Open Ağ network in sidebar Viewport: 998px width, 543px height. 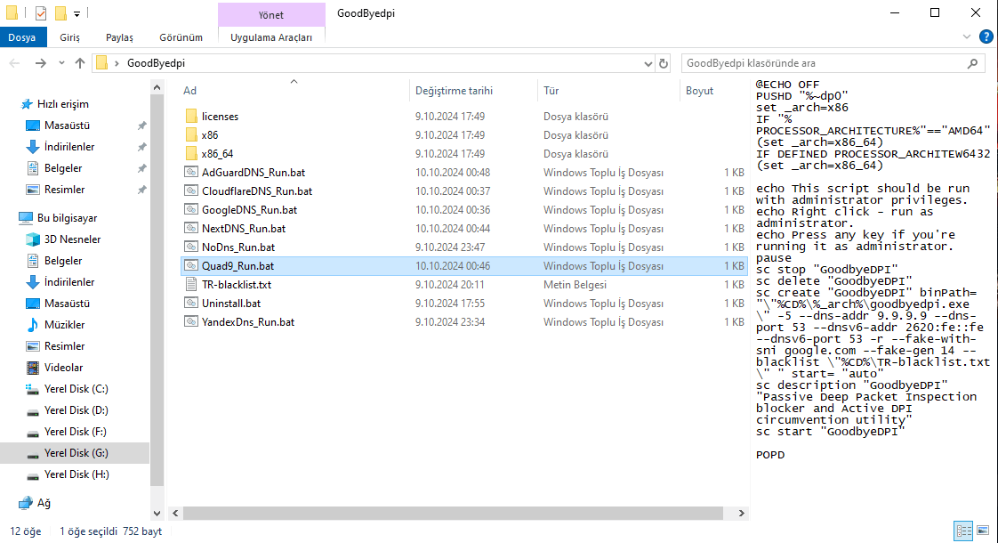44,503
